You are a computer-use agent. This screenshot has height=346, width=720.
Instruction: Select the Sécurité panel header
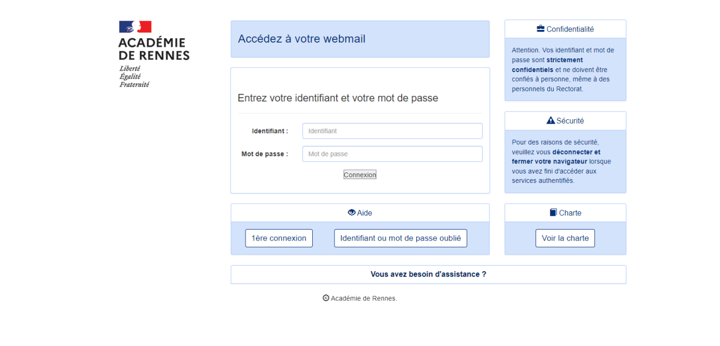click(x=565, y=120)
